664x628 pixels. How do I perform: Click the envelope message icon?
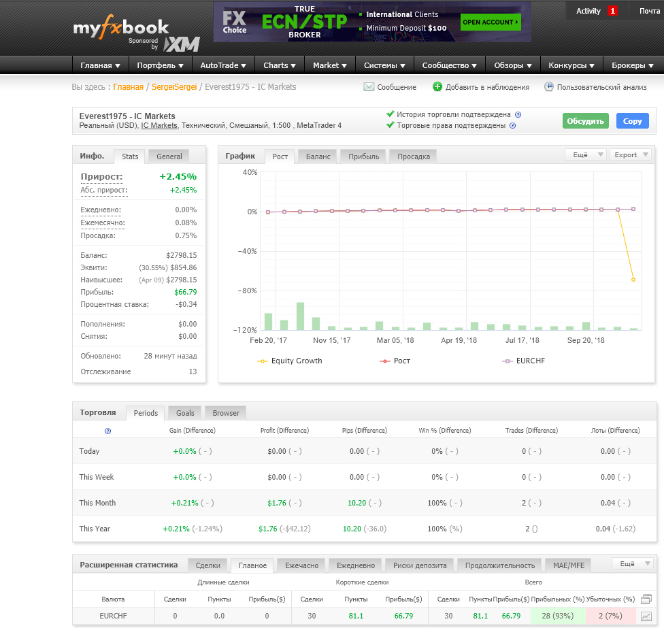coord(369,87)
